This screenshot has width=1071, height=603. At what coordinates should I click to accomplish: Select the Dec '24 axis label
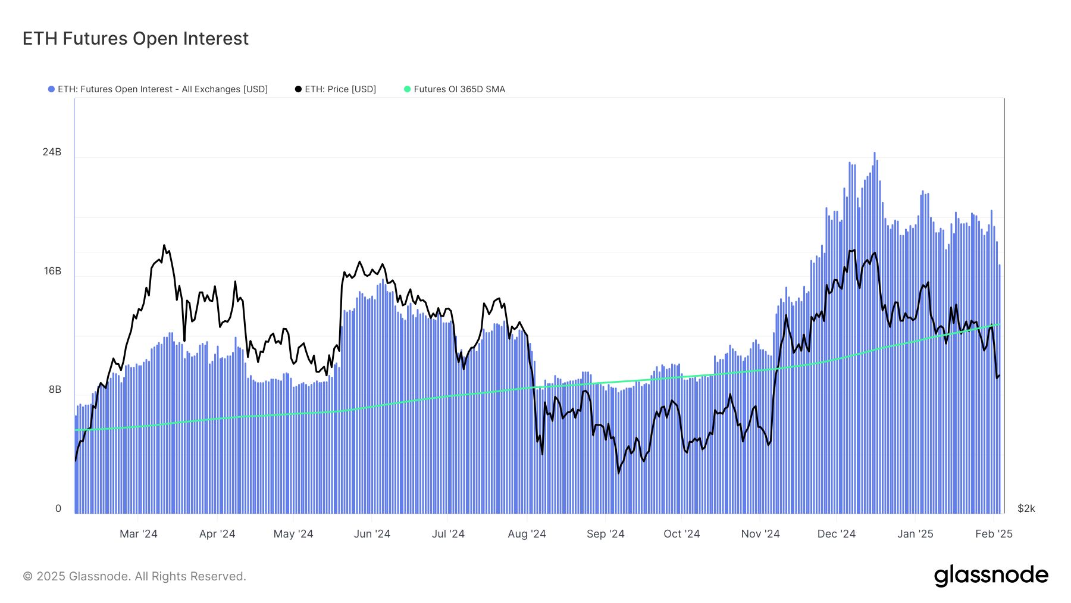(x=837, y=534)
